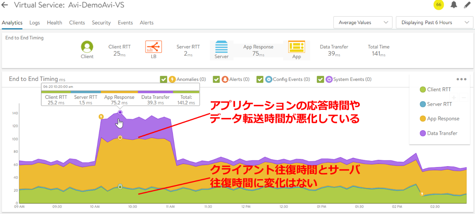Click the anomaly lightning marker near 10 AM
Viewport: 475px width, 214px height.
pos(101,117)
